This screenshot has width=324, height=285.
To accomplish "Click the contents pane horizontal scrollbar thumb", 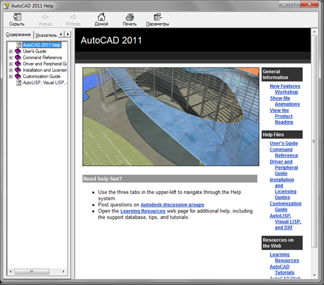I will click(32, 272).
